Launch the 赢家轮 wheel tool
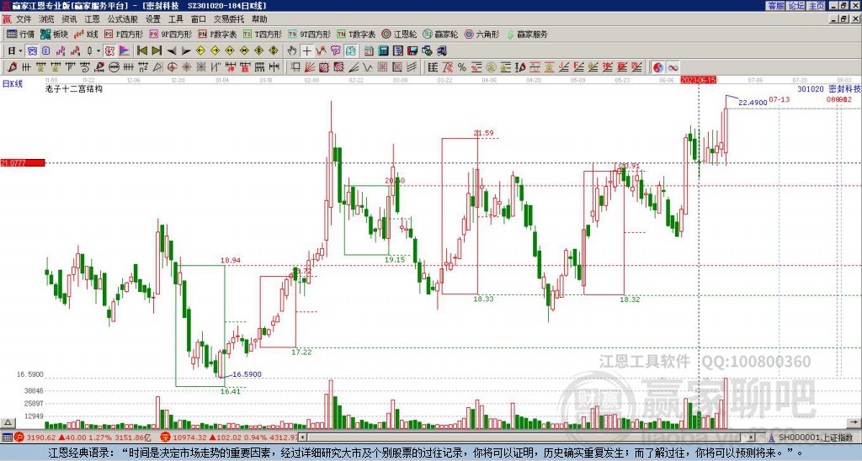Screen dimensions: 862x461 click(440, 34)
